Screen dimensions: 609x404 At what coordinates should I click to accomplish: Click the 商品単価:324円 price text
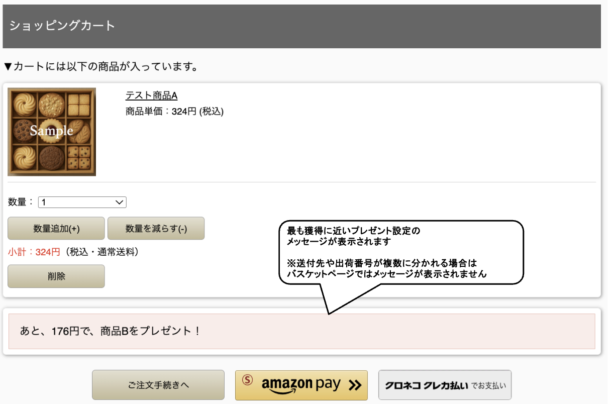click(x=174, y=112)
